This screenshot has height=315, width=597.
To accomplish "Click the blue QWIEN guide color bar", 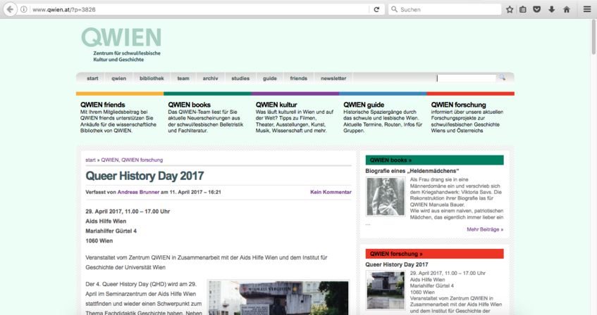I will tap(383, 94).
